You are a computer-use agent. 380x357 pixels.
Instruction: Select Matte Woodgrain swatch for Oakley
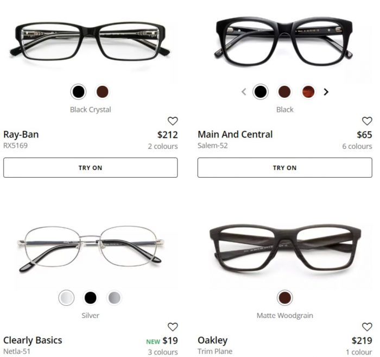[285, 298]
